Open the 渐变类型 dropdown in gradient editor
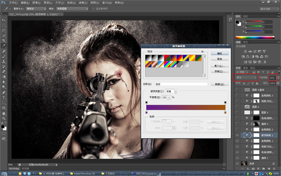 (170, 91)
